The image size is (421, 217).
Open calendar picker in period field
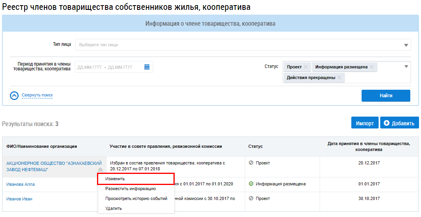tap(147, 67)
